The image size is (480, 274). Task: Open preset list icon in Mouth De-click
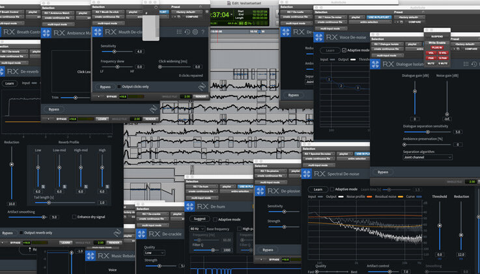[179, 32]
